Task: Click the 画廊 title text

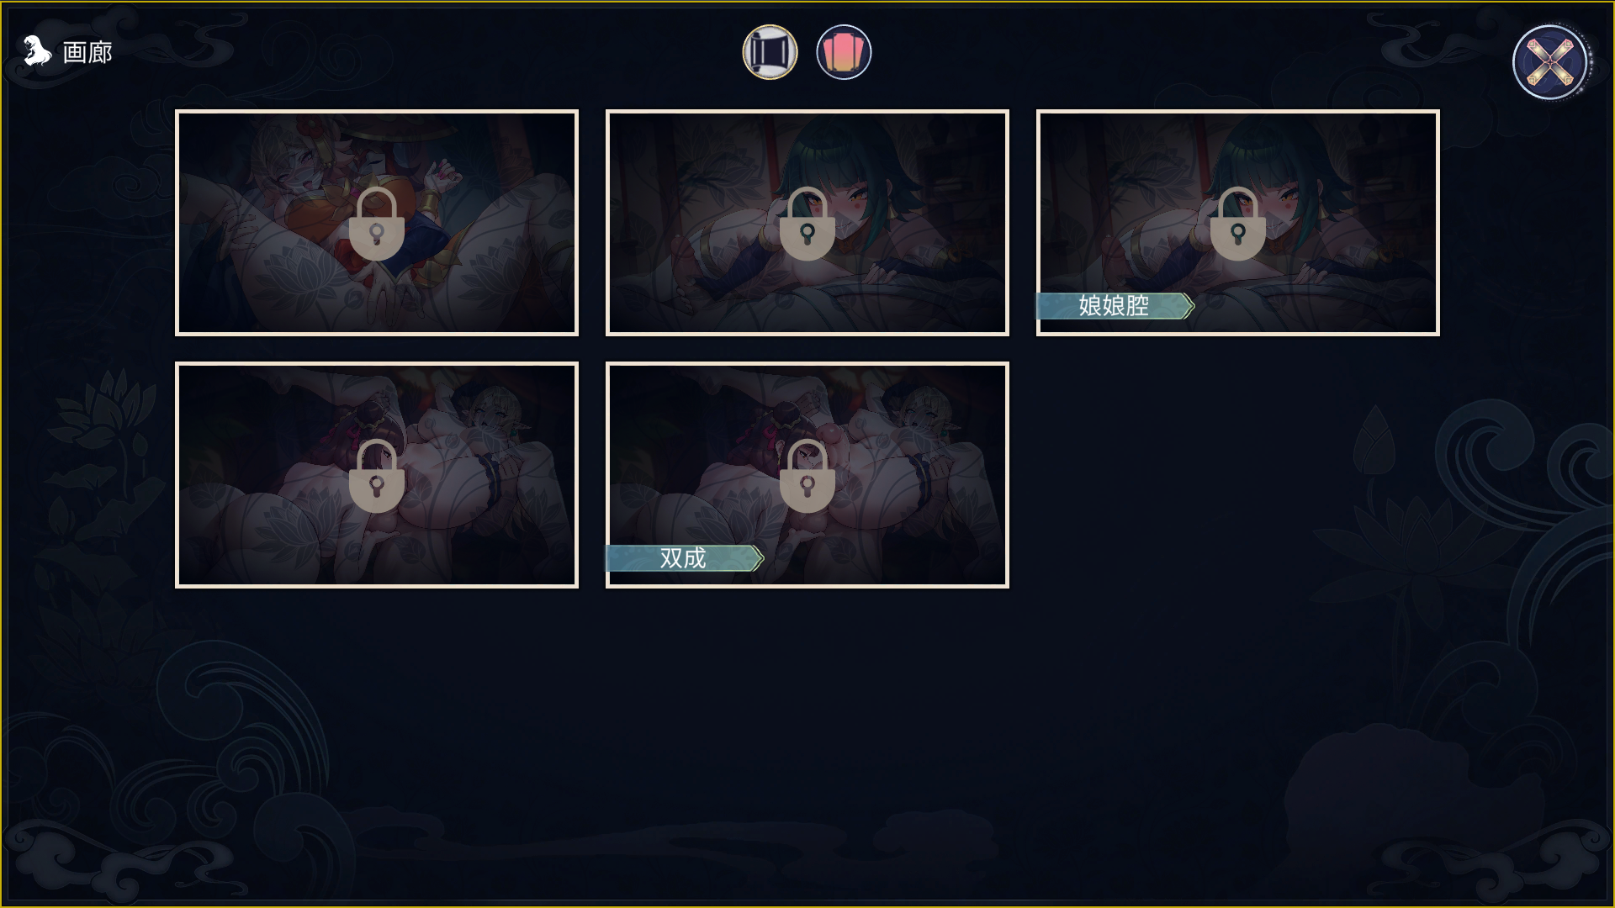Action: coord(87,52)
